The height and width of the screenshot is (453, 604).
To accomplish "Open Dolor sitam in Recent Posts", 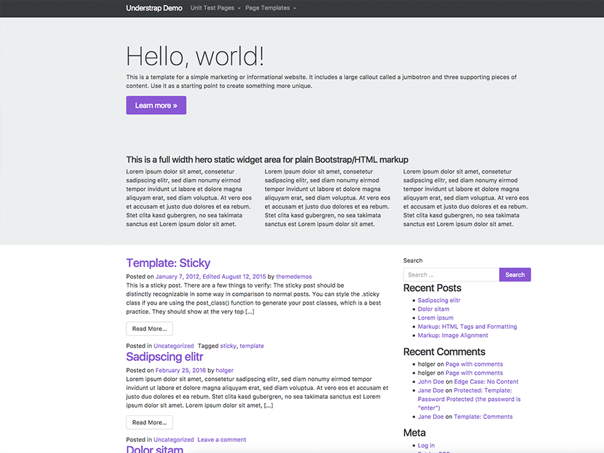I will tap(433, 310).
